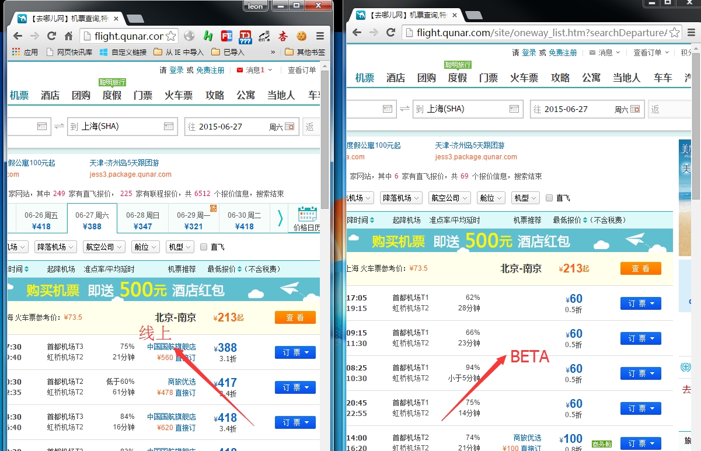Open the globe extension in the left browser
Image resolution: width=701 pixels, height=451 pixels.
(x=189, y=36)
